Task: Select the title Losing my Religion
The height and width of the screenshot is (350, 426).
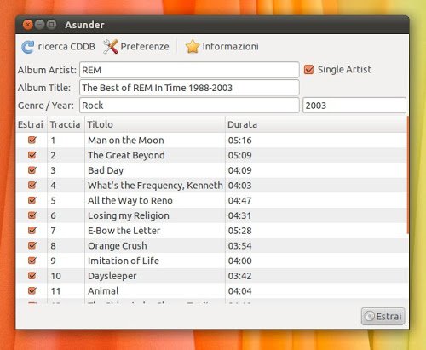Action: 129,215
